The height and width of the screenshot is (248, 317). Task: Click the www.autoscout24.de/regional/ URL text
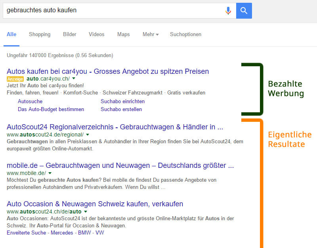[x=45, y=135]
